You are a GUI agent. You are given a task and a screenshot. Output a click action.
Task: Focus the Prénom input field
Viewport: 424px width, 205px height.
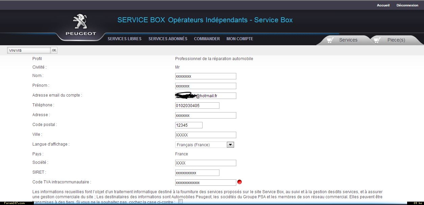pyautogui.click(x=206, y=86)
